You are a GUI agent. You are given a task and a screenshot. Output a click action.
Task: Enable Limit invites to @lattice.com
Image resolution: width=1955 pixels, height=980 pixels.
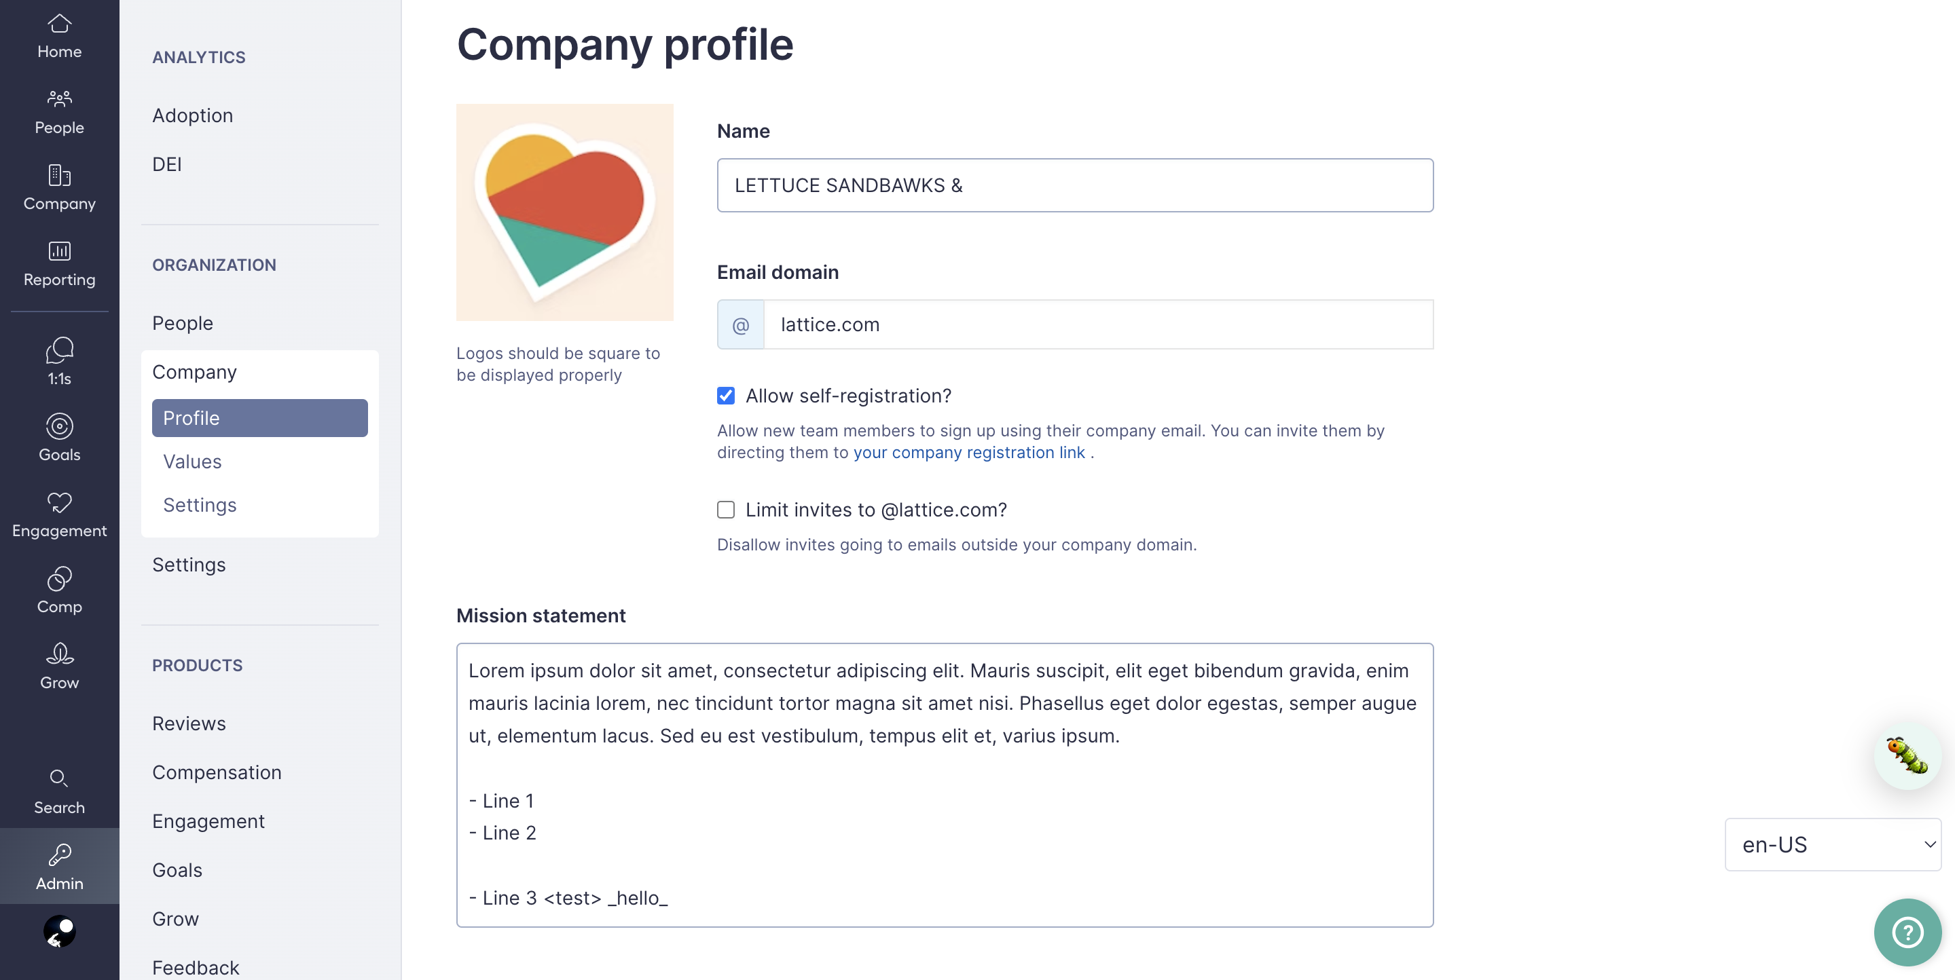725,510
